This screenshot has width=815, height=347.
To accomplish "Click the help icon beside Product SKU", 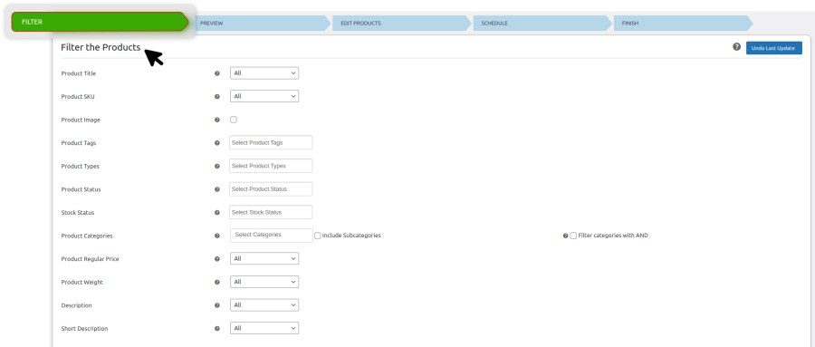I will [x=217, y=96].
